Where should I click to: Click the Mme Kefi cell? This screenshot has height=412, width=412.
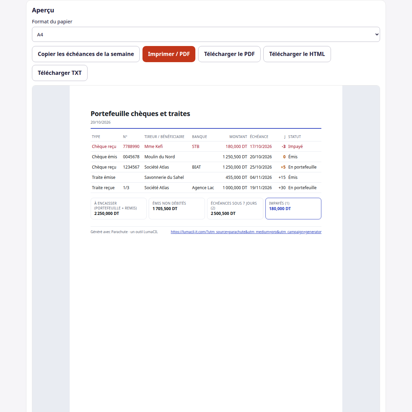pyautogui.click(x=153, y=147)
